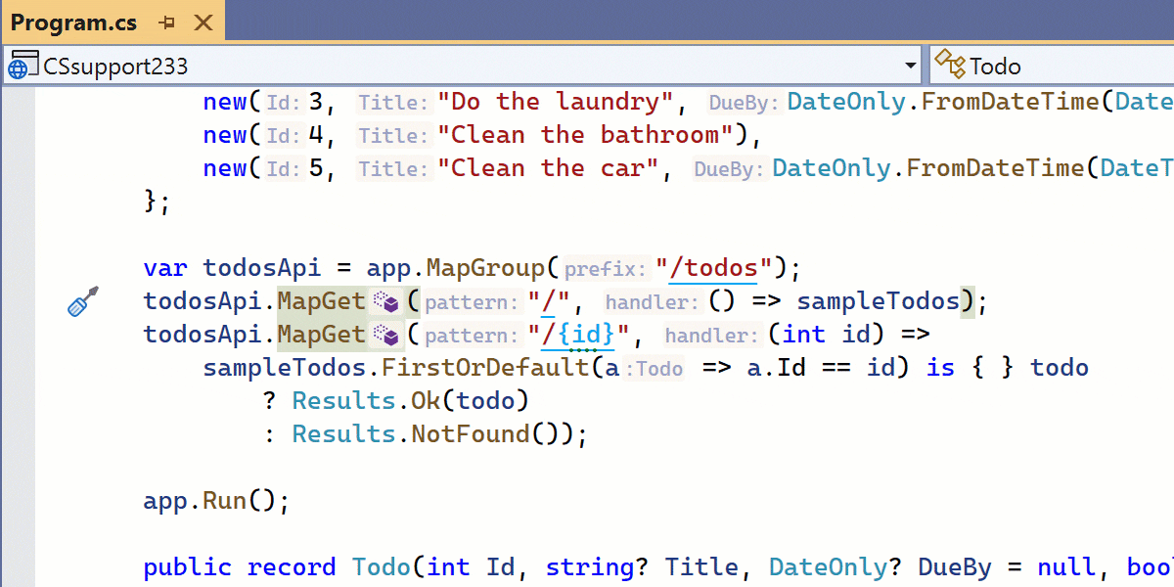Click the screwdriver quick actions icon
Viewport: 1174px width, 587px height.
point(82,301)
